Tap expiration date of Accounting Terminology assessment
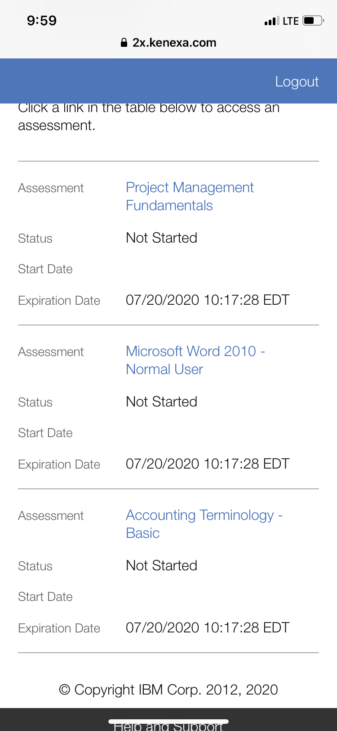337x731 pixels. point(207,627)
